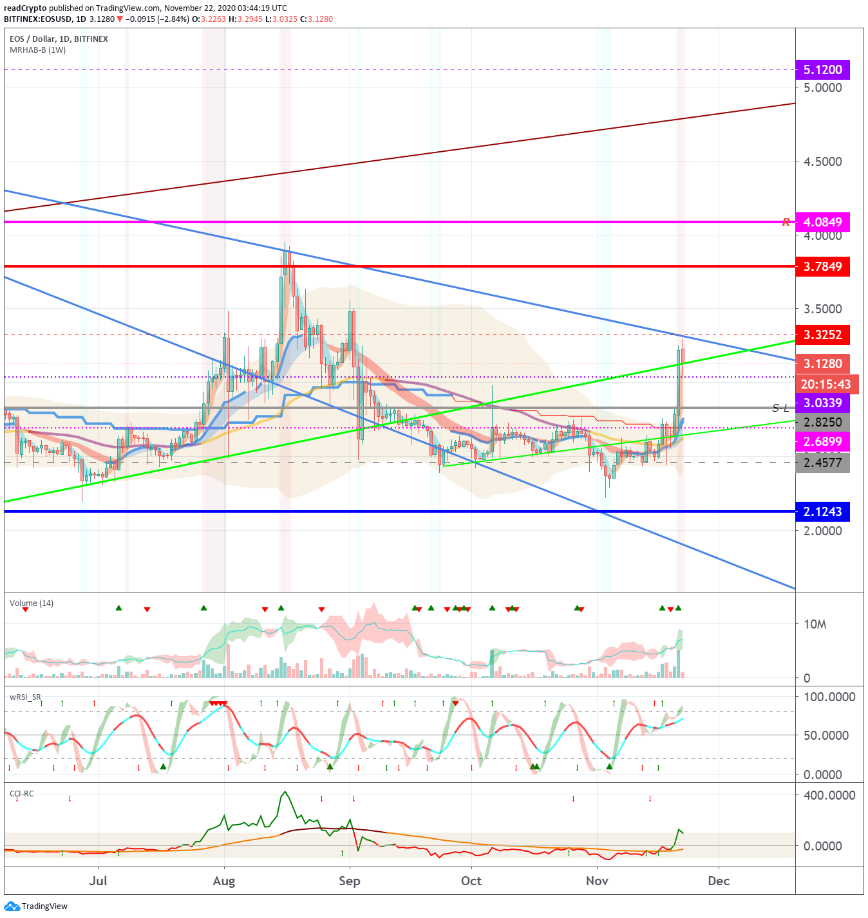Click the purple 5.1200 price label
The height and width of the screenshot is (918, 868).
823,69
